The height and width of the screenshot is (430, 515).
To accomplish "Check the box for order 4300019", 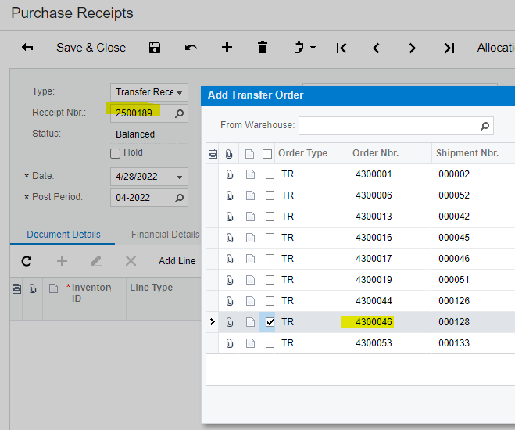I will click(x=270, y=280).
